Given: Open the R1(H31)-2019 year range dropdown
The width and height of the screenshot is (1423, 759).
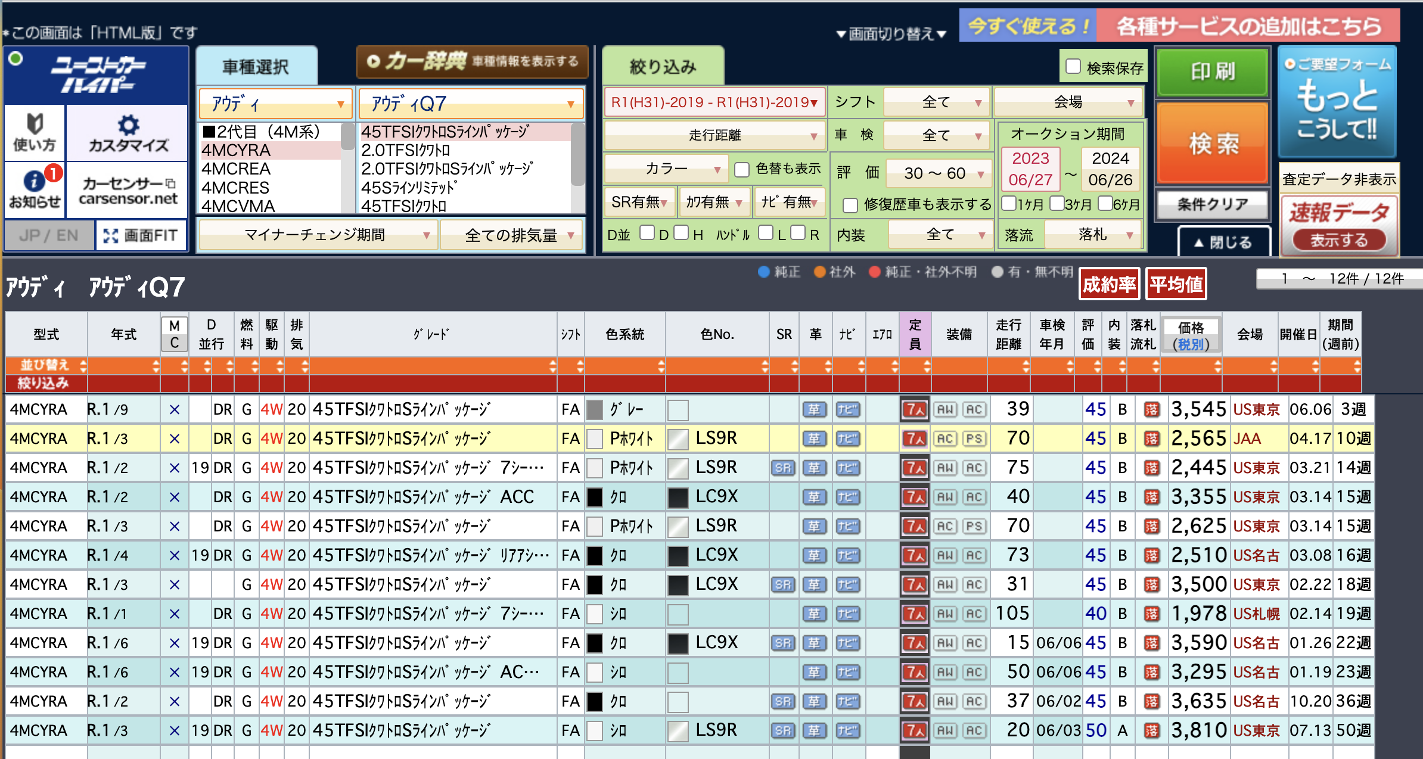Looking at the screenshot, I should tap(714, 102).
